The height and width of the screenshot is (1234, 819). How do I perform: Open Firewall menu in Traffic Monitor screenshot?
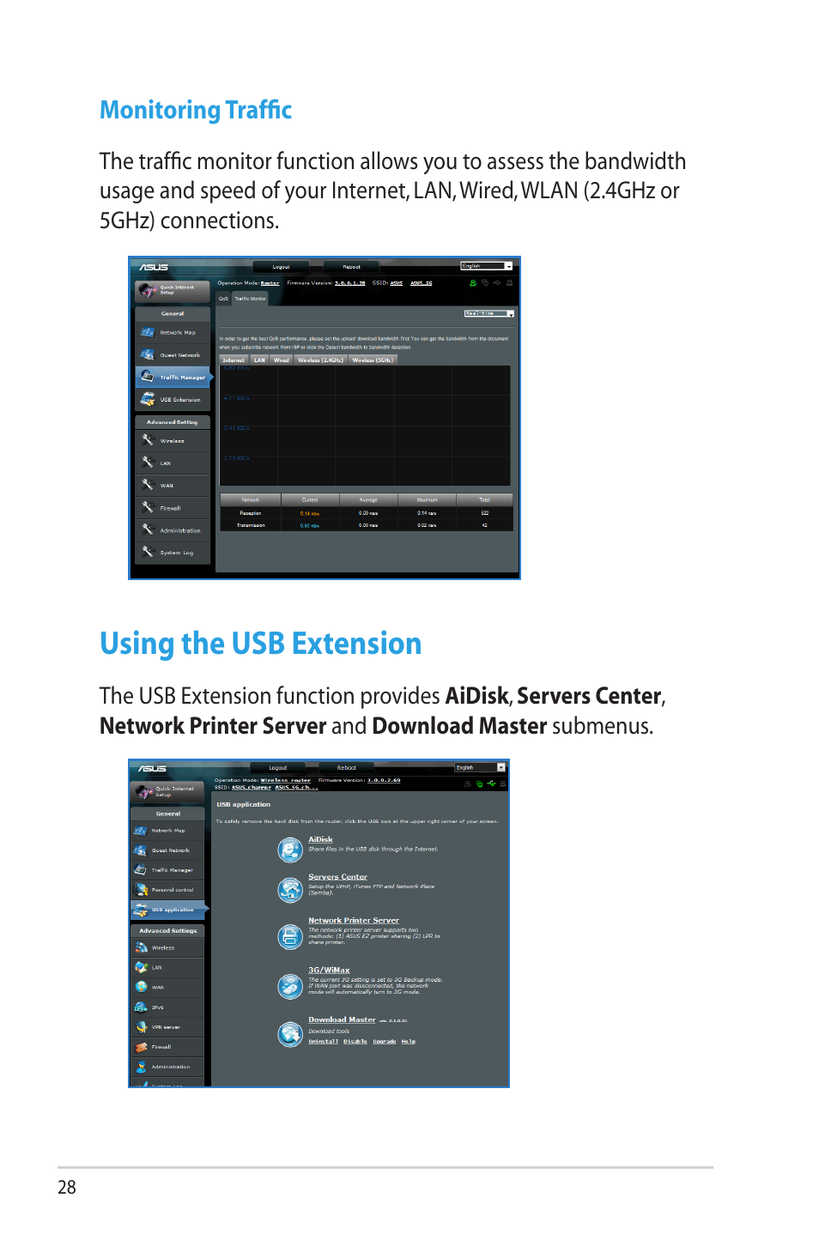pos(172,507)
